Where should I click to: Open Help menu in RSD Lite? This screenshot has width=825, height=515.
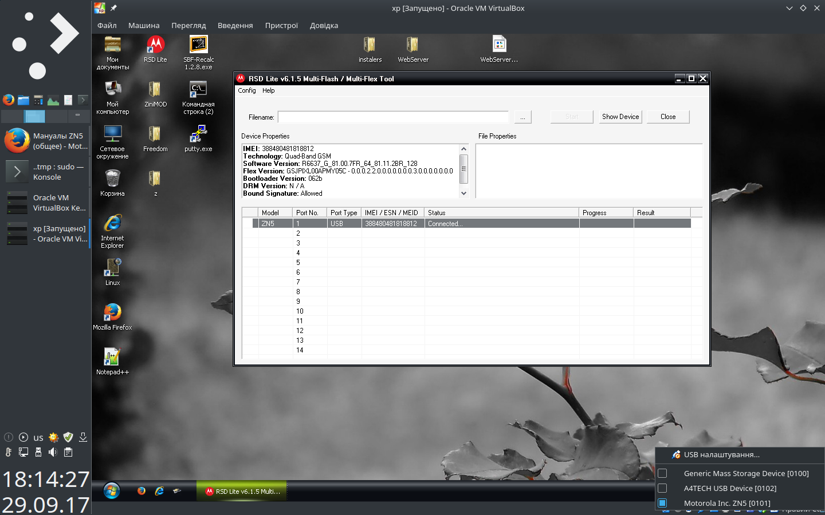(x=269, y=90)
